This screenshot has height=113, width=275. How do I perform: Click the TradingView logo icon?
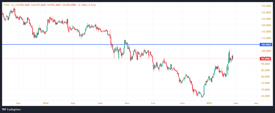click(x=4, y=109)
